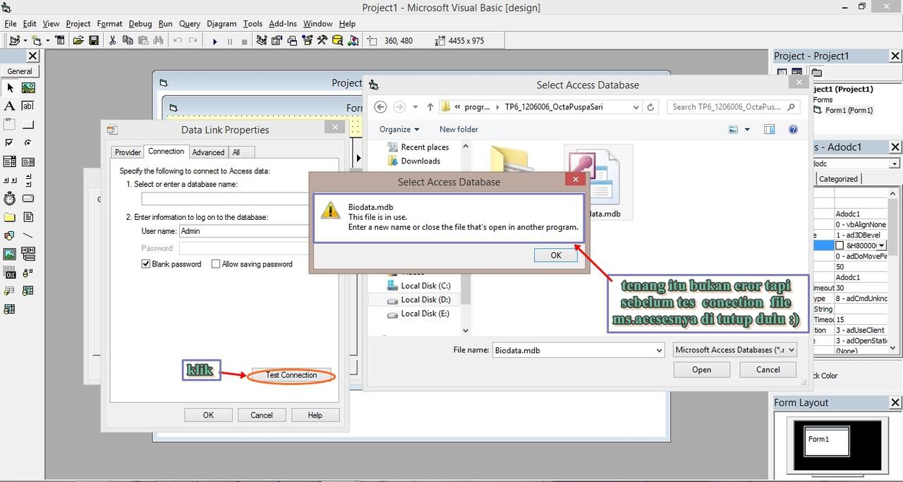Select the CheckBox control in the toolbox
This screenshot has height=482, width=903.
coord(10,143)
